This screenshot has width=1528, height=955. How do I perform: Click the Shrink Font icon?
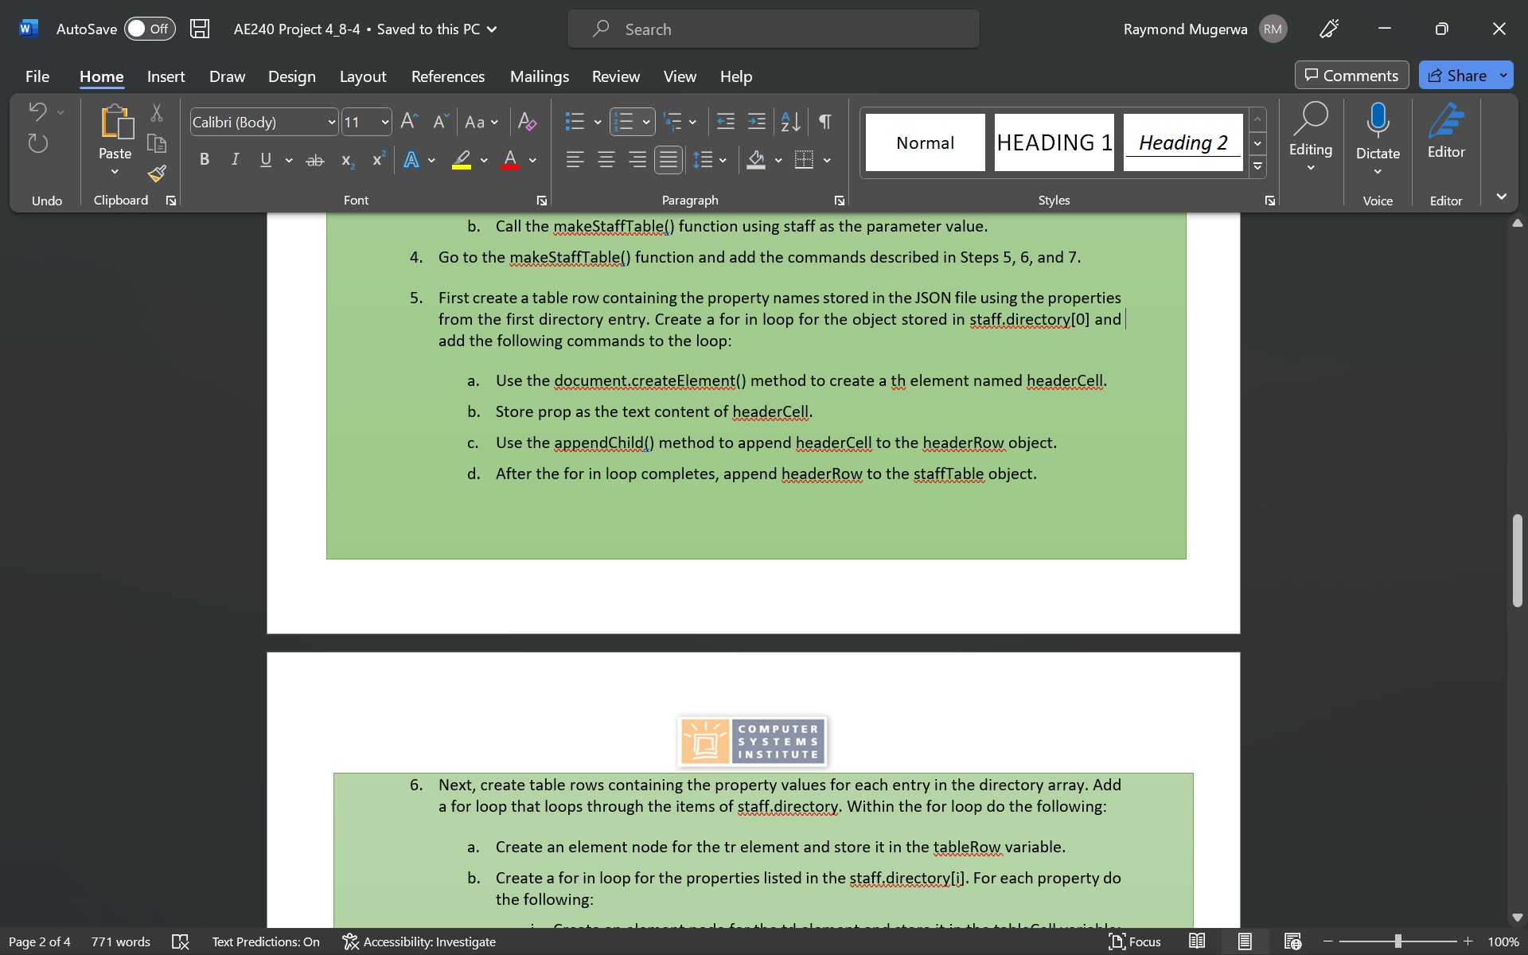pos(440,122)
